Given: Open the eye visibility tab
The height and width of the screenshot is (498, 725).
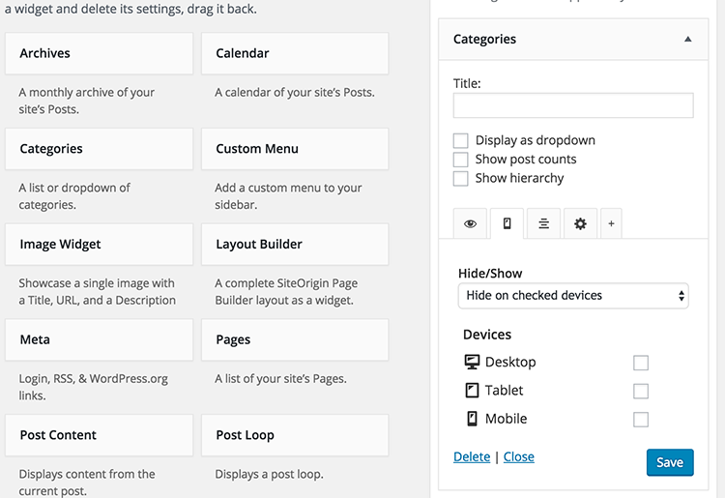Looking at the screenshot, I should [470, 223].
